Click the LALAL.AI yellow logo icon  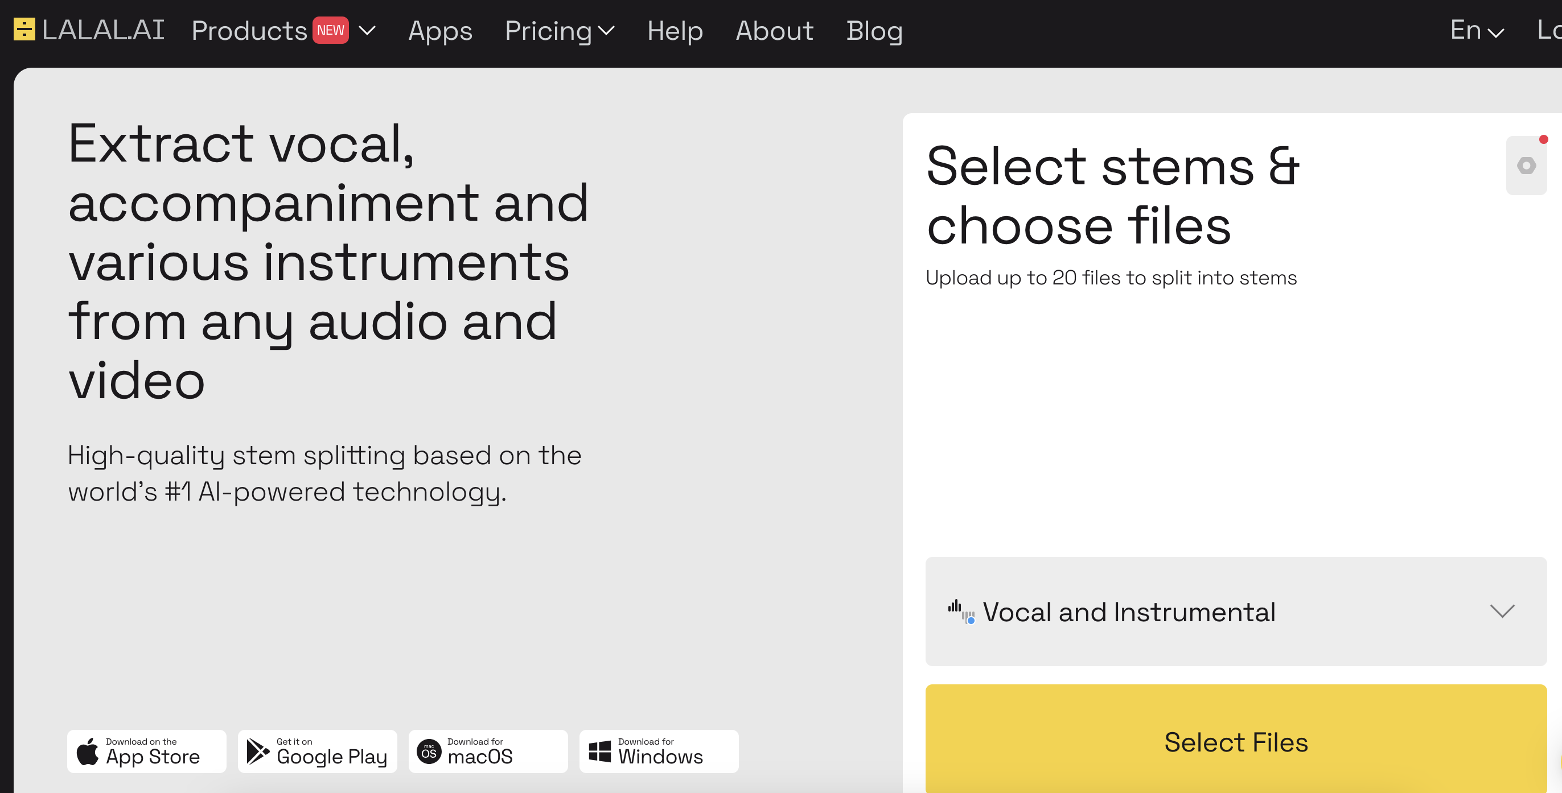(x=24, y=29)
